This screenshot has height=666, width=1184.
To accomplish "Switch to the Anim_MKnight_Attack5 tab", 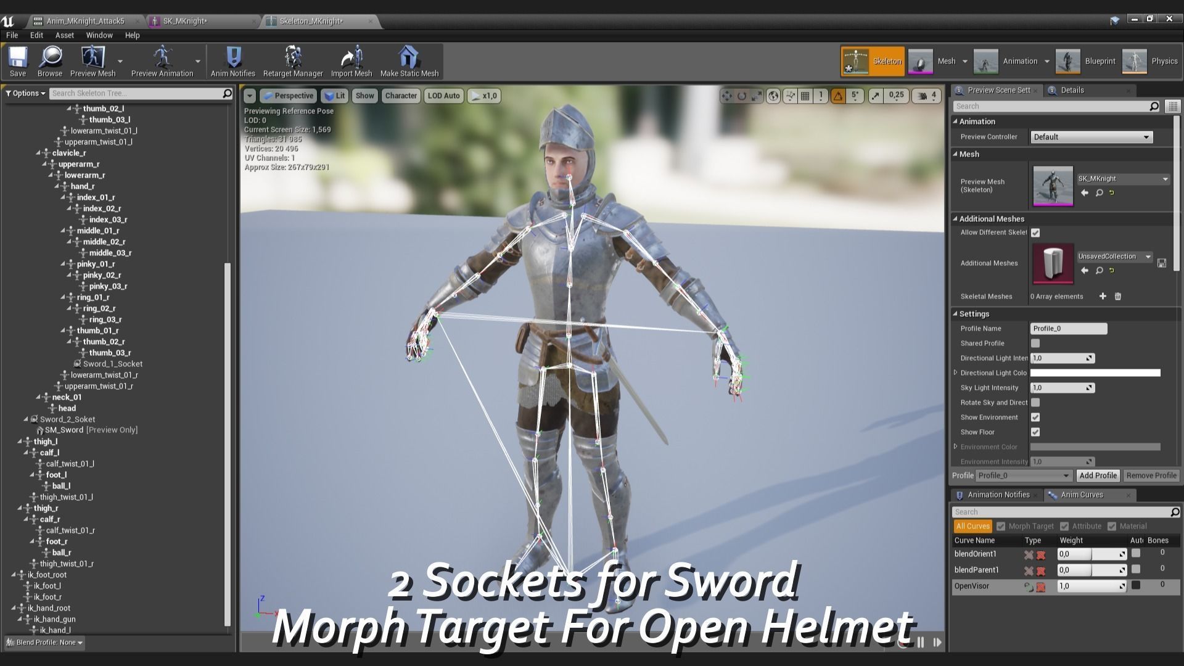I will [x=85, y=21].
